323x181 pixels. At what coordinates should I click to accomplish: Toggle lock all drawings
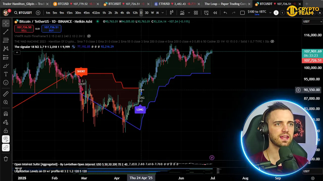click(6, 131)
